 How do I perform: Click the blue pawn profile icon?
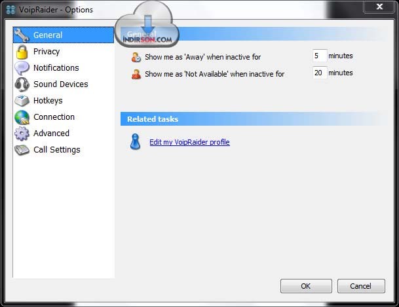(135, 142)
